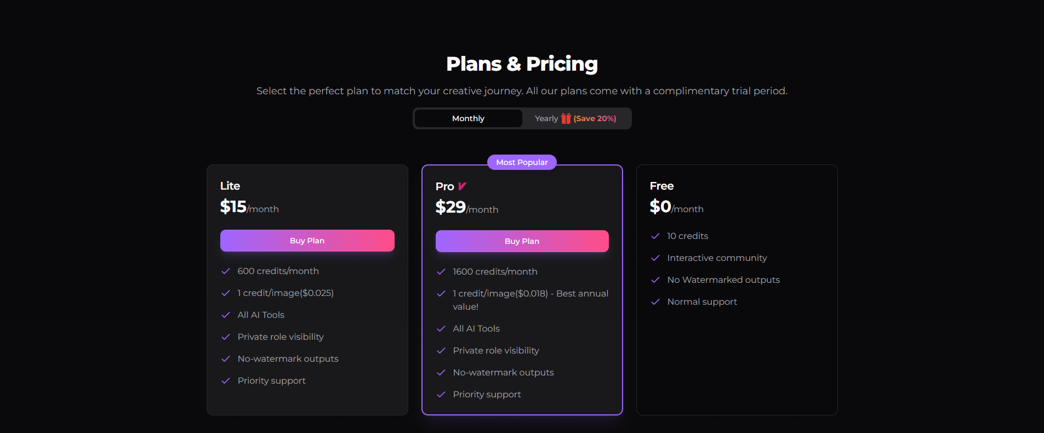The height and width of the screenshot is (433, 1044).
Task: Click the pink V icon next to Pro
Action: 462,186
